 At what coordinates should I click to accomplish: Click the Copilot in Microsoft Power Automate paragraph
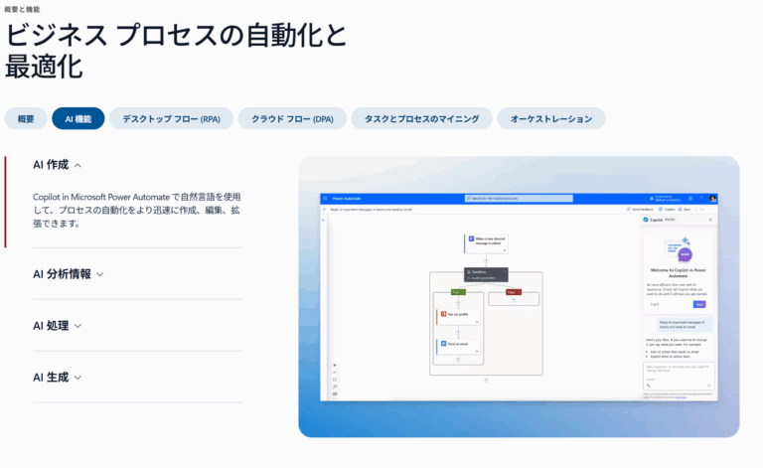click(x=137, y=211)
